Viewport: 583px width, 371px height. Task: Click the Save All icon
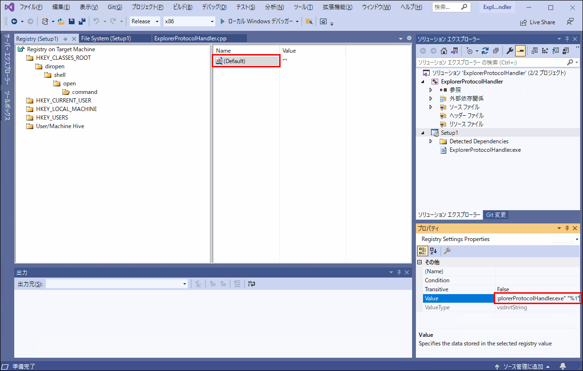click(82, 21)
